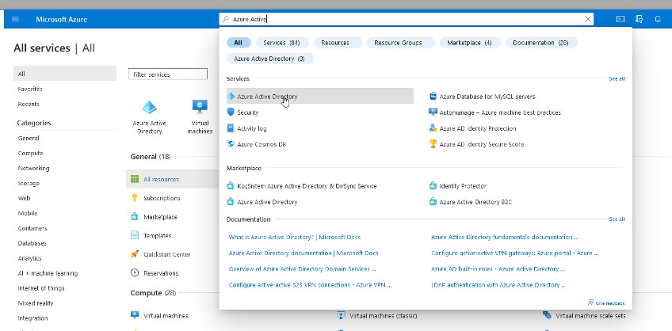672x331 pixels.
Task: Click the Azure Active Directory B2C bag icon
Action: click(433, 202)
